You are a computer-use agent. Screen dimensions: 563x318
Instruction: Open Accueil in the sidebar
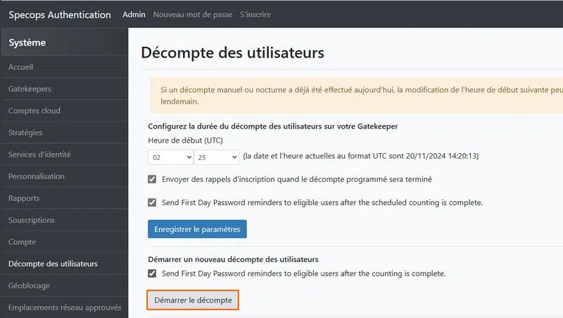click(x=21, y=67)
